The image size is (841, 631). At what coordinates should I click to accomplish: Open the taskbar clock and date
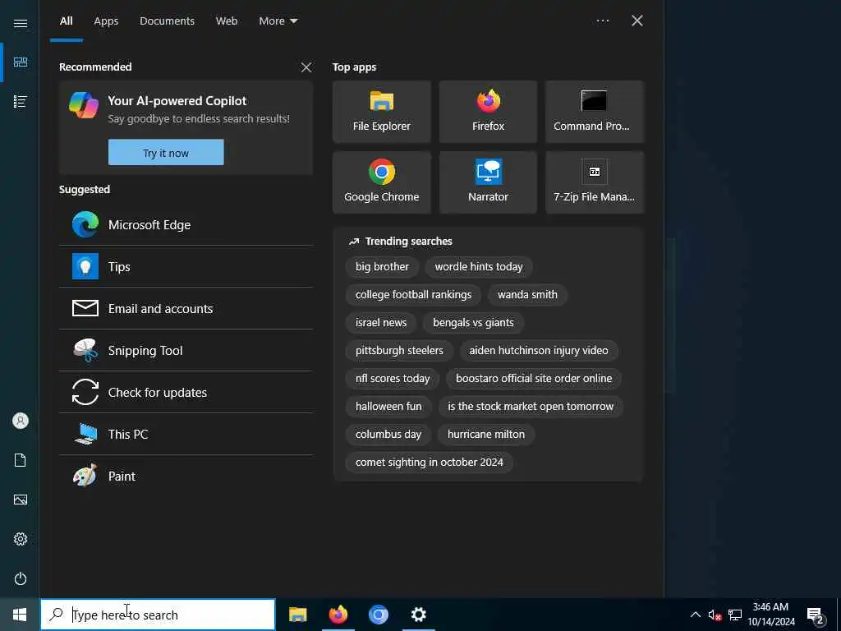click(x=770, y=615)
